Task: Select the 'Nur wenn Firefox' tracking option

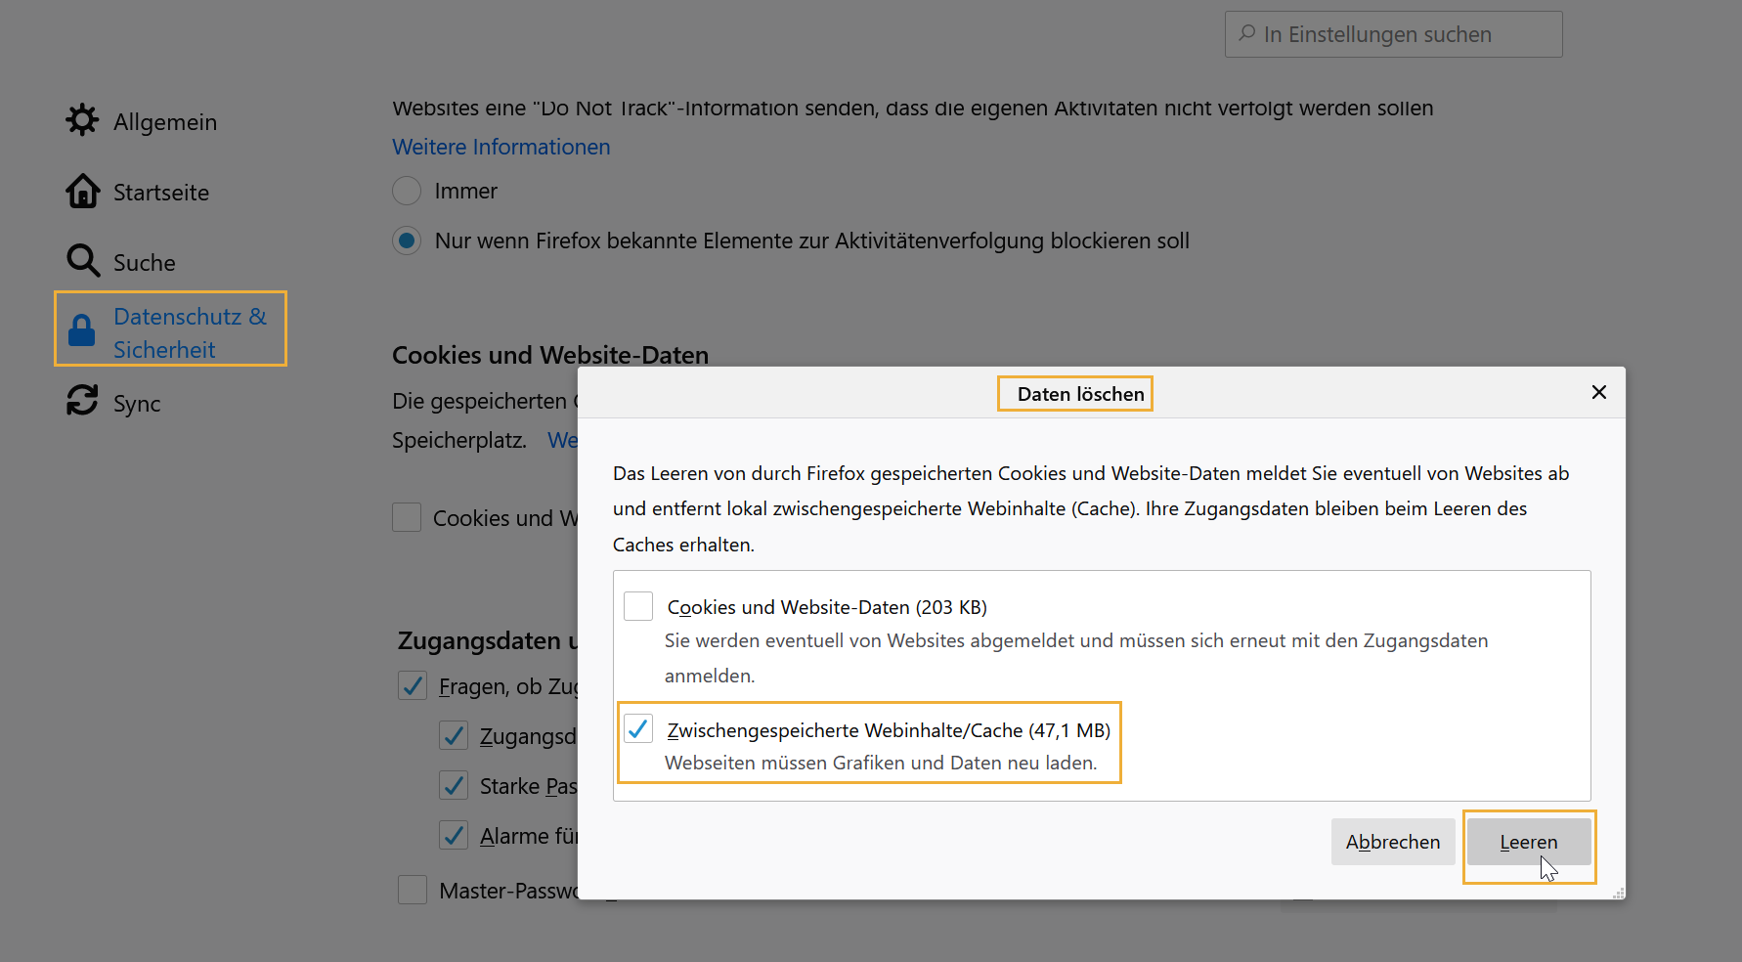Action: pos(406,240)
